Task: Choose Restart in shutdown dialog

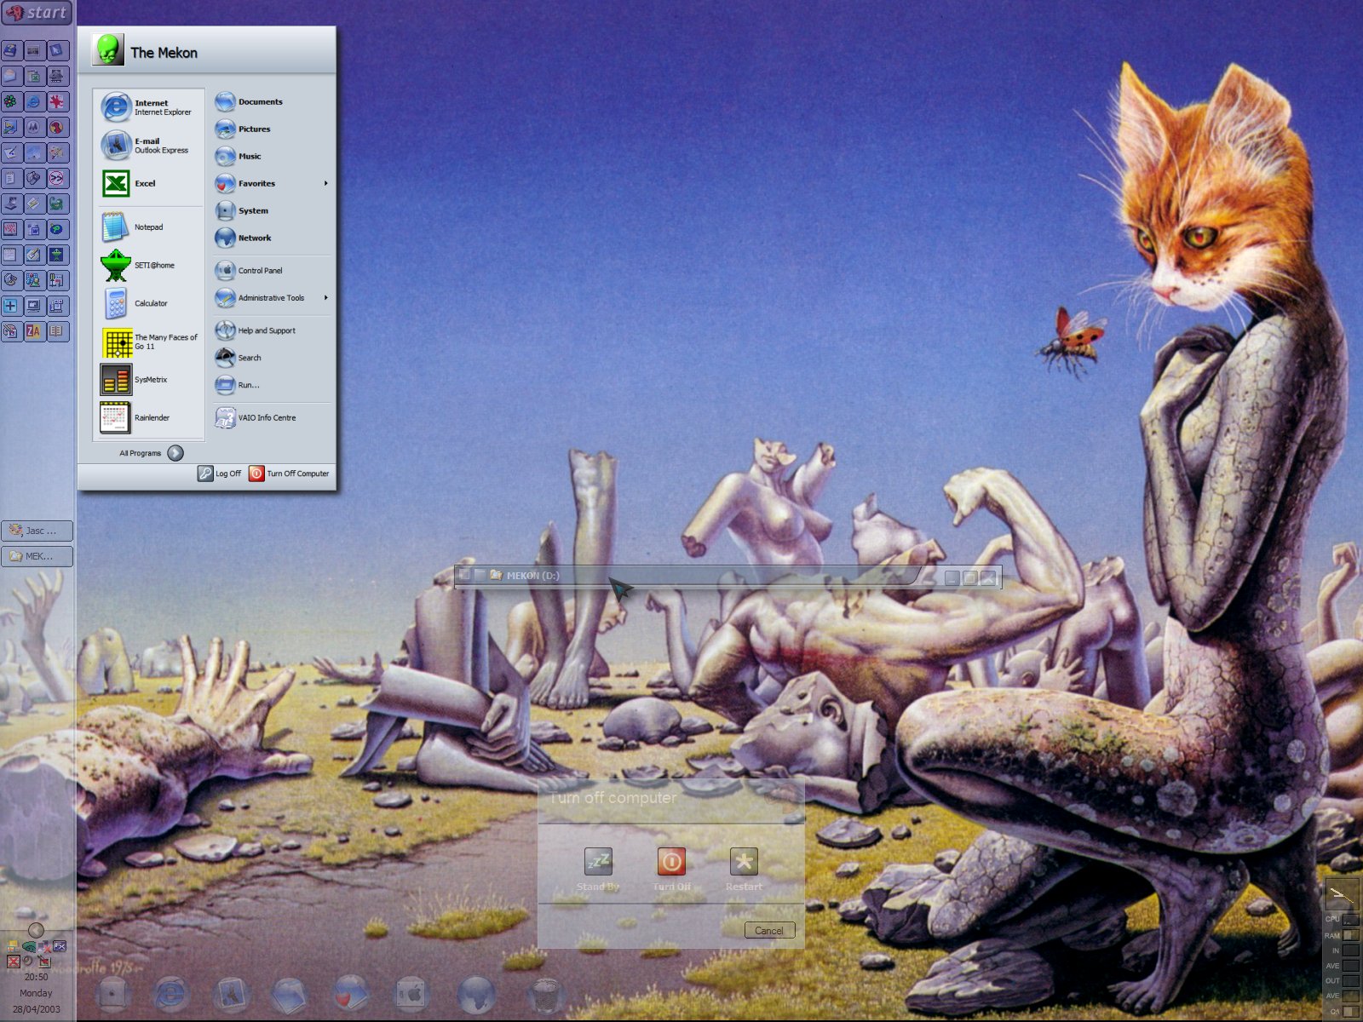Action: (x=744, y=869)
